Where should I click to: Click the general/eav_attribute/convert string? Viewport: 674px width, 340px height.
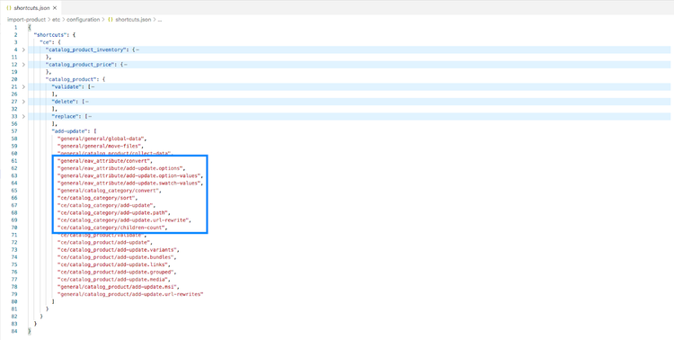[x=104, y=161]
